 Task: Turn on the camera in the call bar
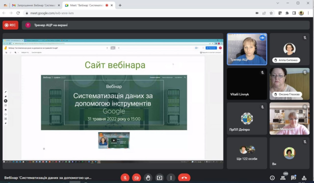(x=136, y=178)
